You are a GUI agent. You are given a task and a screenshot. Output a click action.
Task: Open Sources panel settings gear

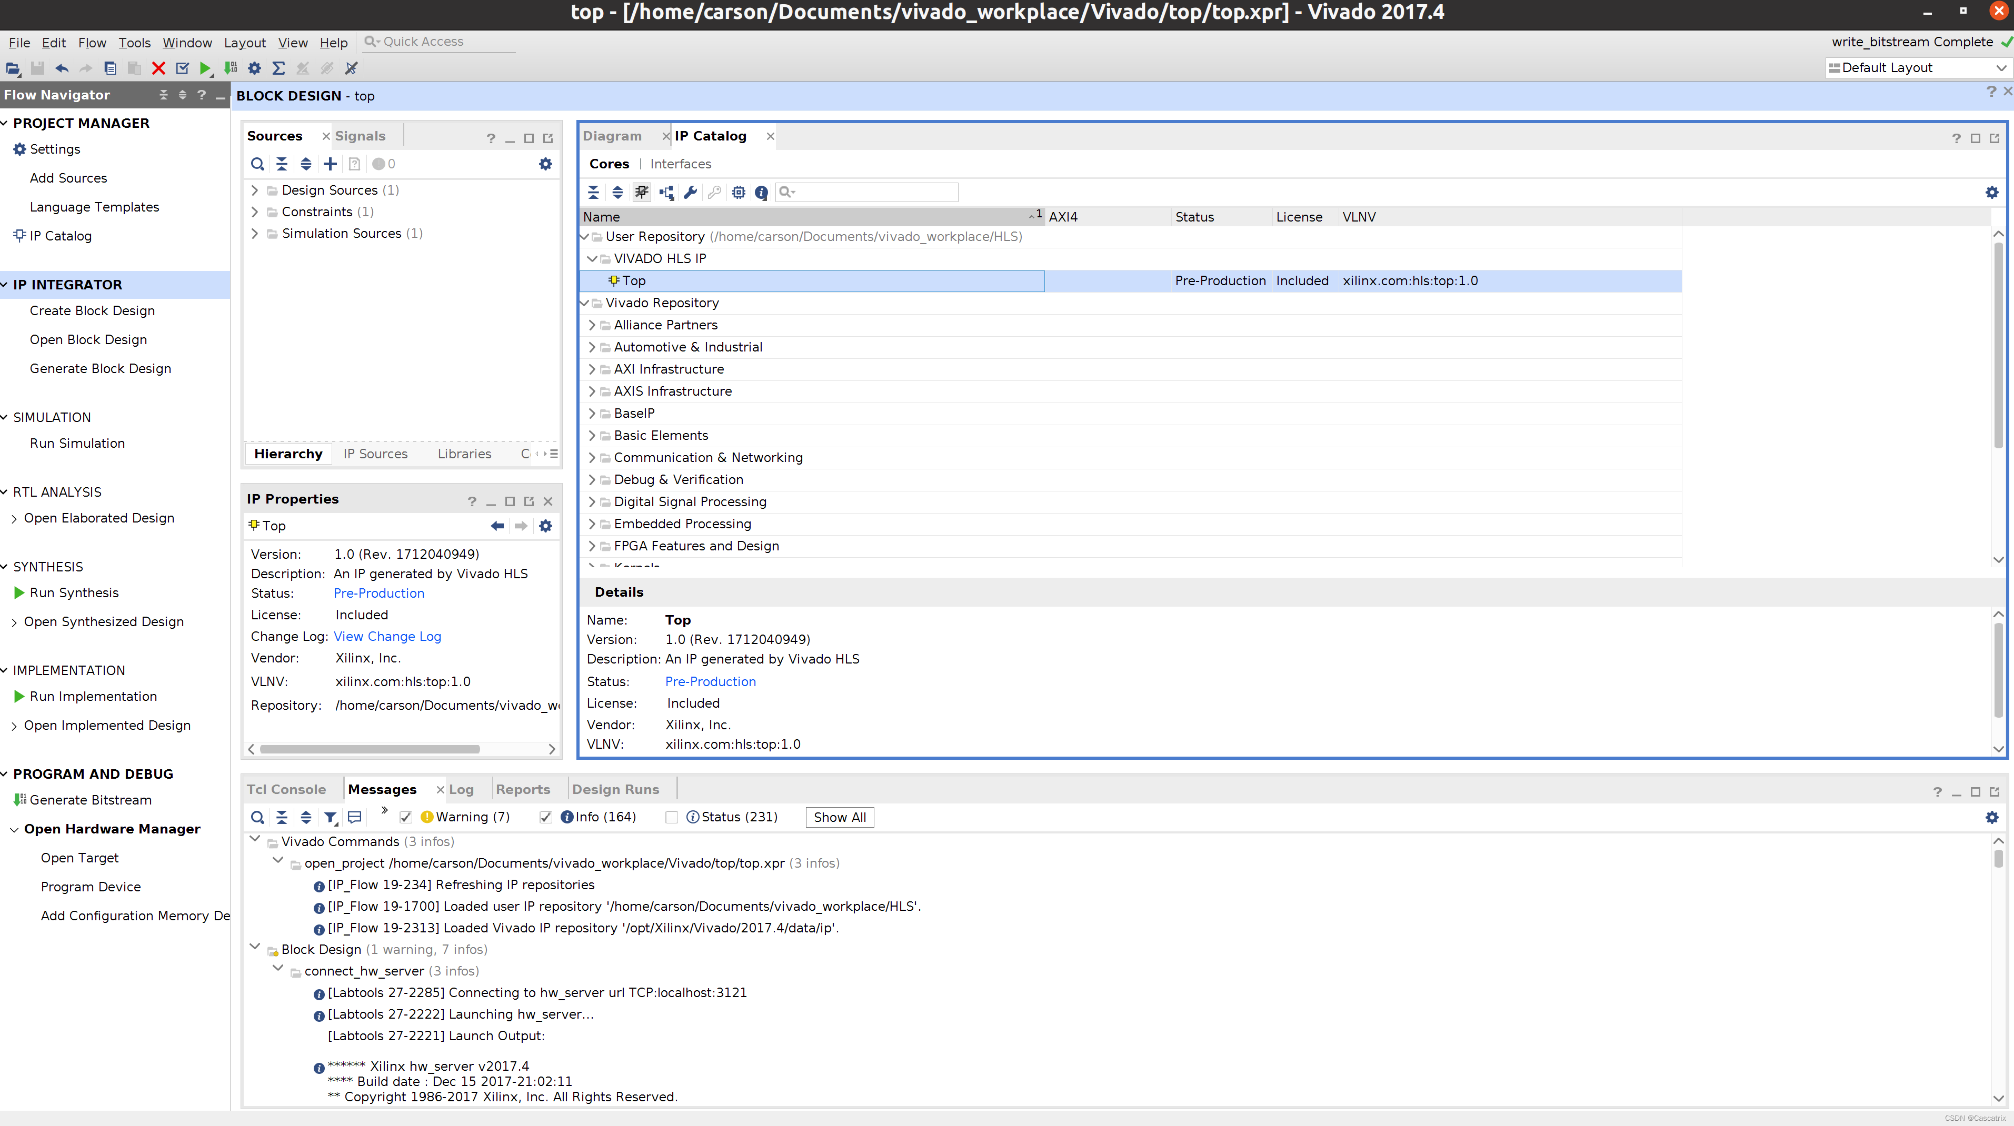(x=546, y=164)
